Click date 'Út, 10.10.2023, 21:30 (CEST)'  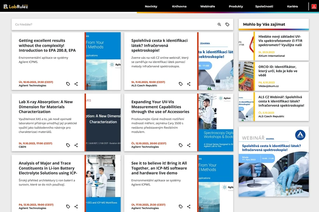pos(36,82)
